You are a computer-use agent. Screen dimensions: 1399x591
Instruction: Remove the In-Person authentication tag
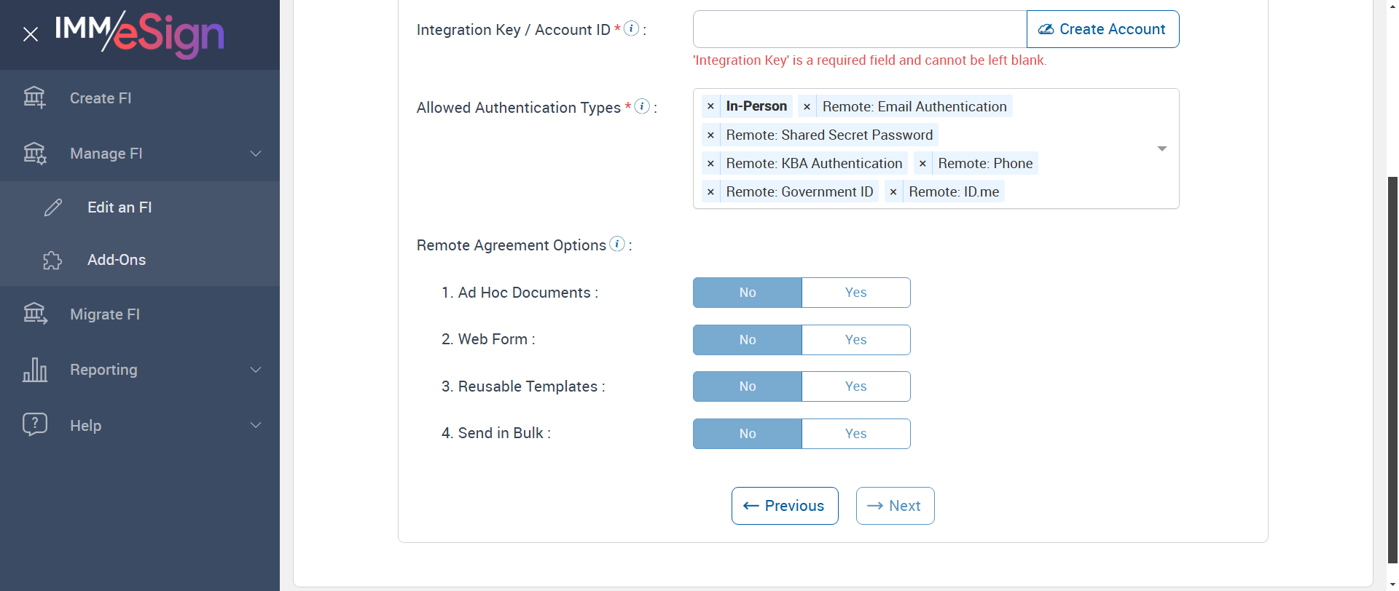tap(710, 106)
